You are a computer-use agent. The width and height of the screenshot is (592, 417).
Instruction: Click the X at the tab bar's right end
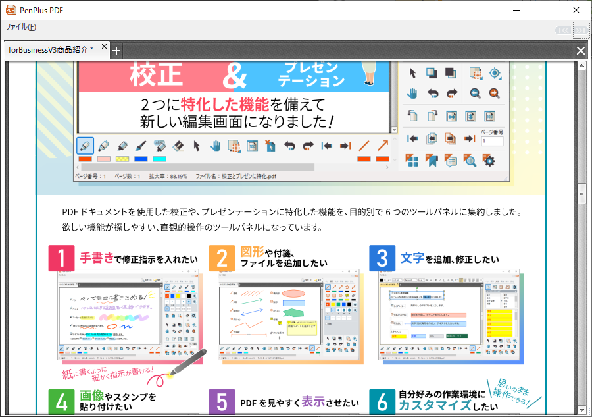581,51
